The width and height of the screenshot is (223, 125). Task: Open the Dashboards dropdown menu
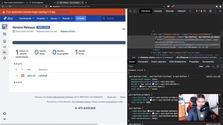click(x=26, y=18)
